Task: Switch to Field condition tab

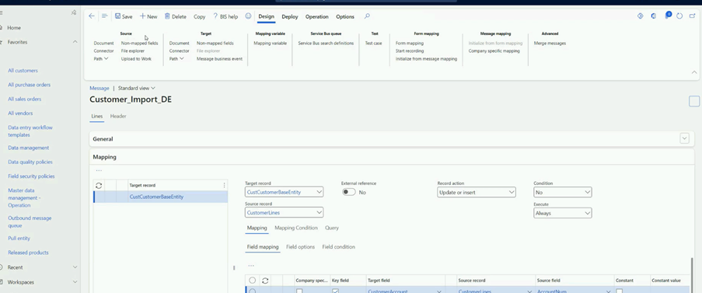Action: [338, 247]
